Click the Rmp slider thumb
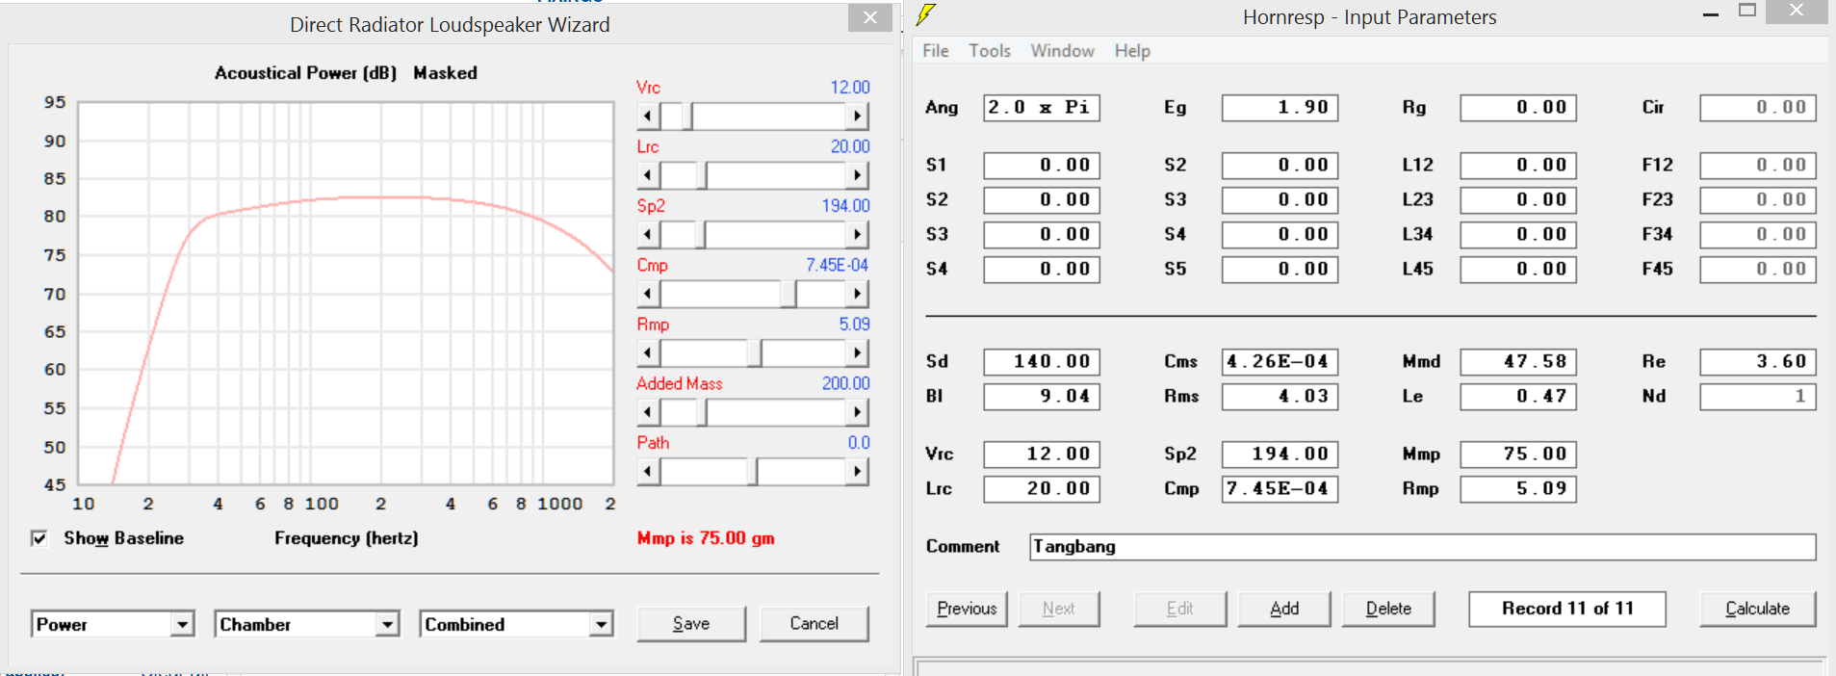The image size is (1836, 676). point(755,353)
